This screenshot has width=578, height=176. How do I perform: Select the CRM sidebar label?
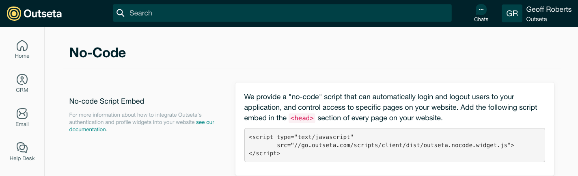[x=22, y=90]
